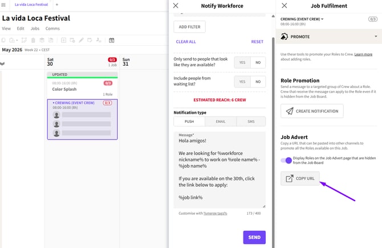Open the paste options dropdown arrow

point(17,41)
